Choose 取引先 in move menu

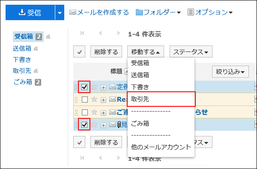pyautogui.click(x=161, y=99)
